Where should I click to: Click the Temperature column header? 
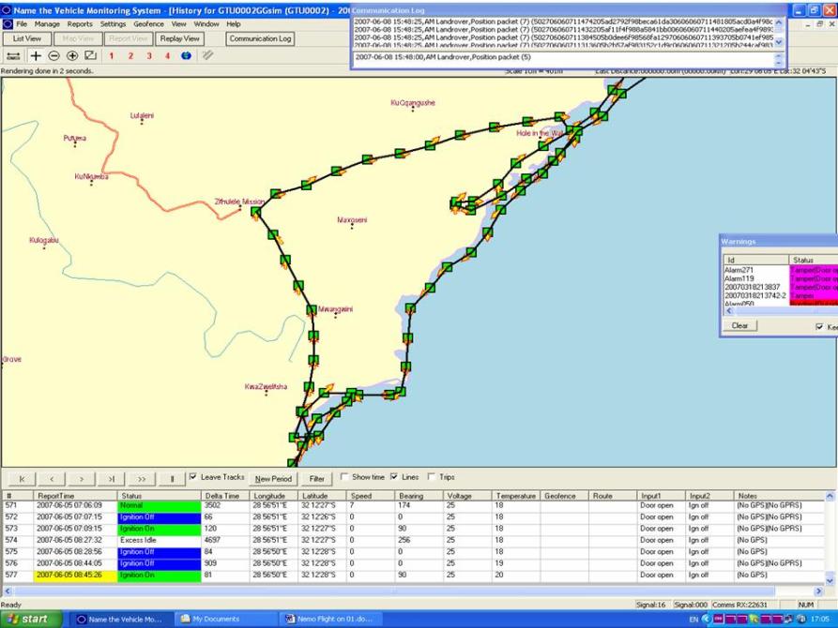tap(516, 496)
